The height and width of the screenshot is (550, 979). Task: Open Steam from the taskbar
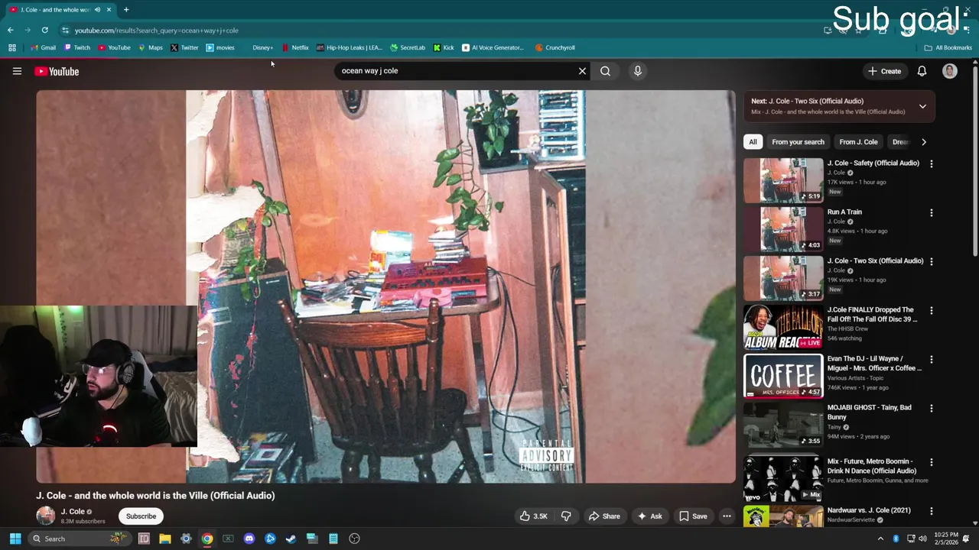coord(291,539)
